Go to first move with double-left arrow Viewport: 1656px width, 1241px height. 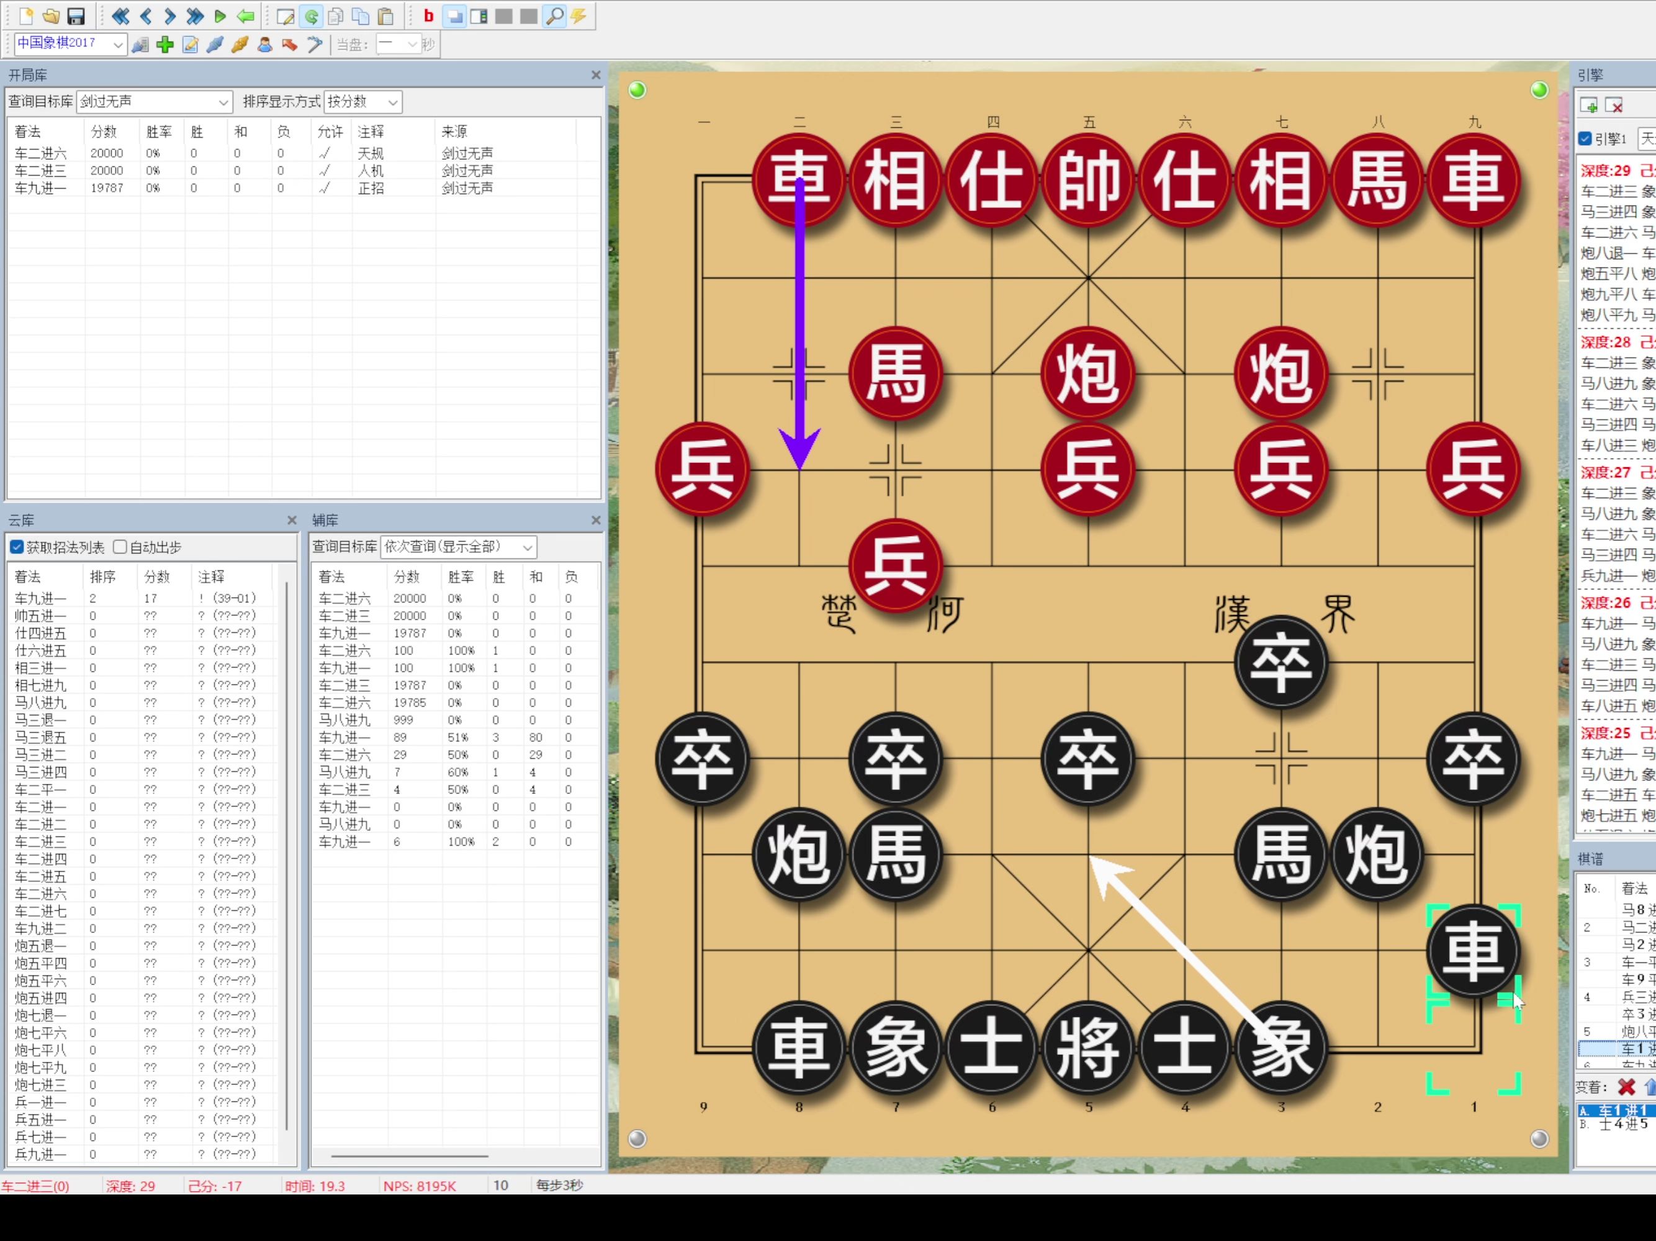120,16
